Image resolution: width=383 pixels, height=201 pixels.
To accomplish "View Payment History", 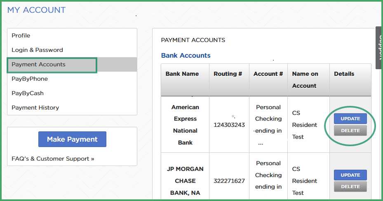I will [35, 108].
